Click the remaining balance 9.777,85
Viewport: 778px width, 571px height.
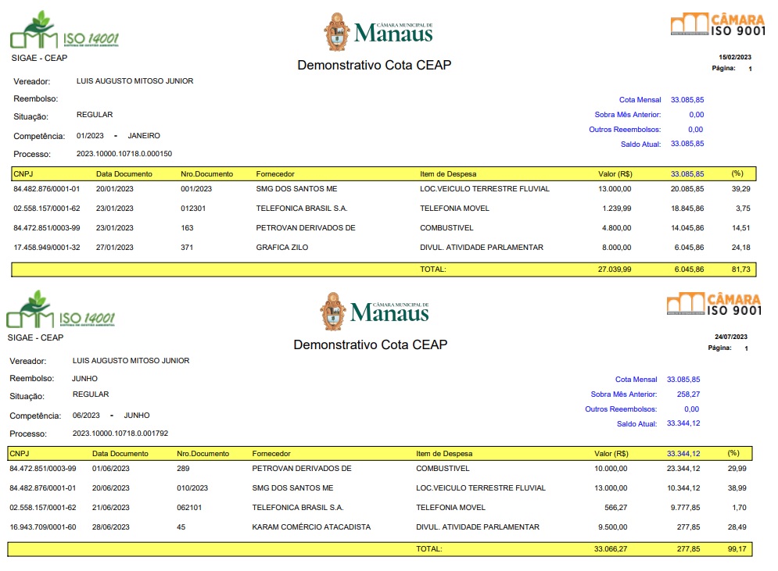click(685, 508)
